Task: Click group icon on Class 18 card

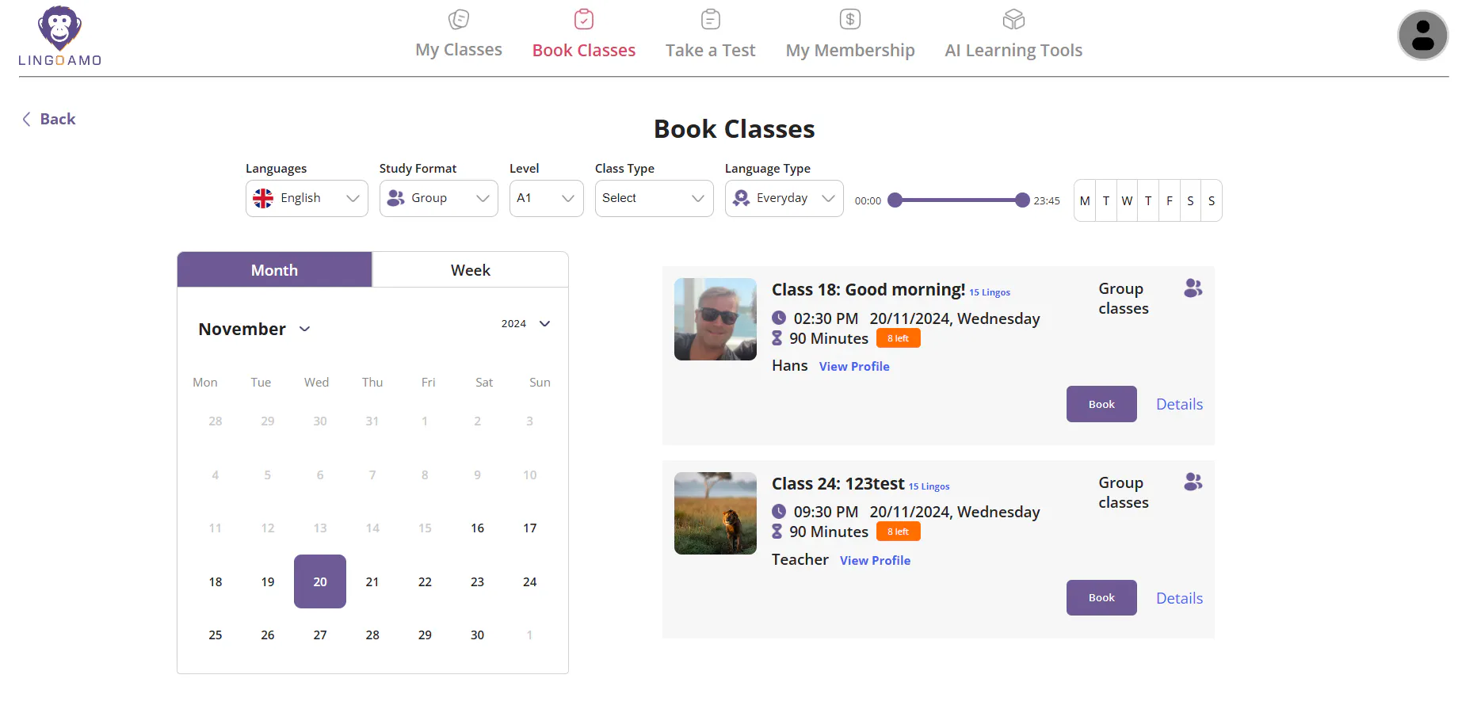Action: click(1193, 288)
